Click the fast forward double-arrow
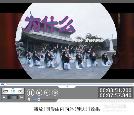This screenshot has height=115, width=134. 22,97
